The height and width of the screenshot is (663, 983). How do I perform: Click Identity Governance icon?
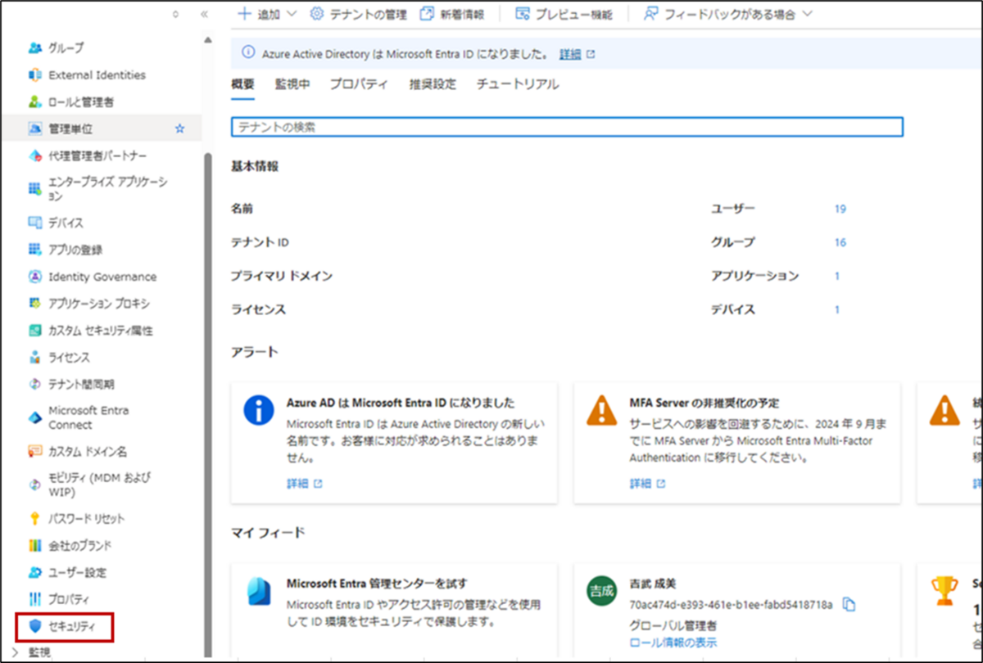click(34, 277)
